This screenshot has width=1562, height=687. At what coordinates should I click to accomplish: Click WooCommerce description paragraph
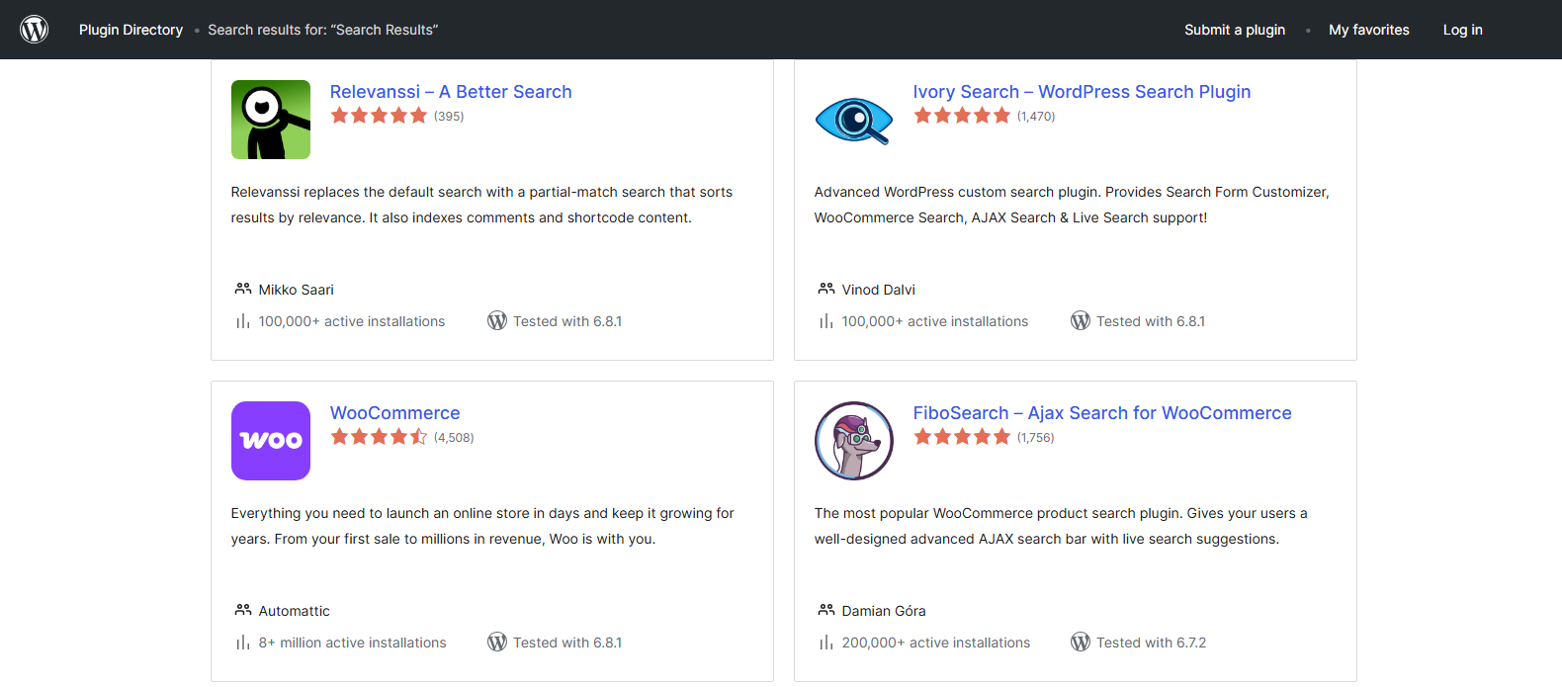point(482,526)
